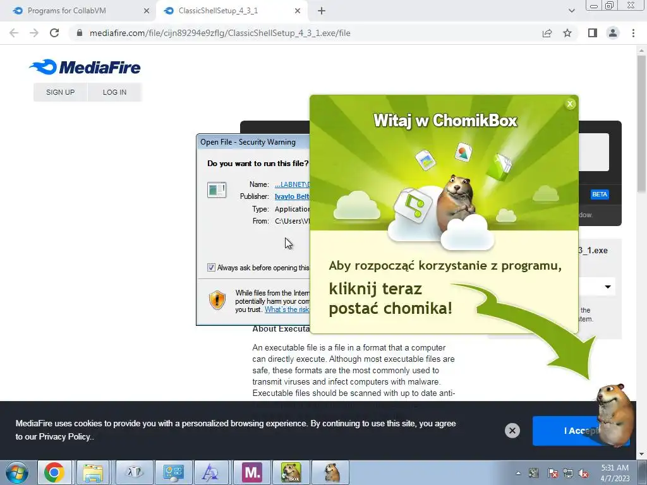Viewport: 647px width, 485px height.
Task: Open the SIGN UP page
Action: point(60,92)
